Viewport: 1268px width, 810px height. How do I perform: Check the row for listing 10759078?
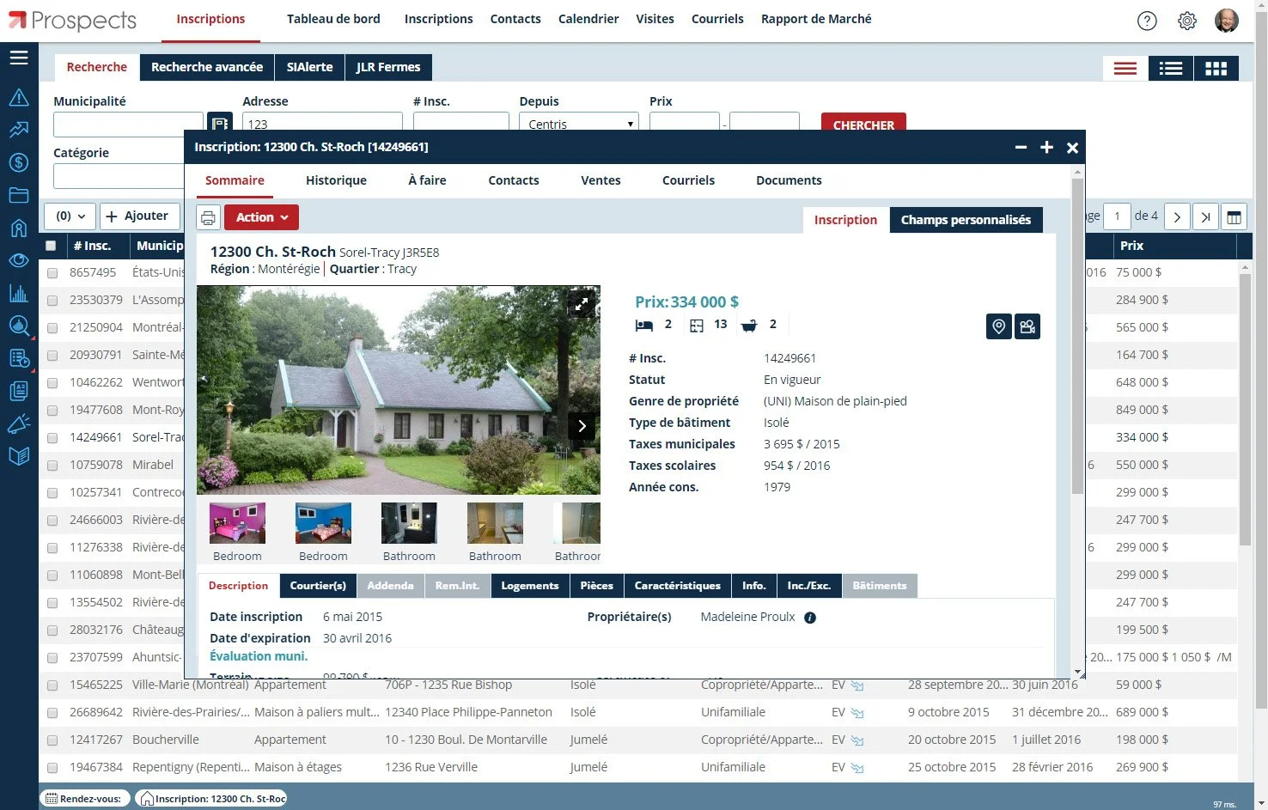(52, 466)
